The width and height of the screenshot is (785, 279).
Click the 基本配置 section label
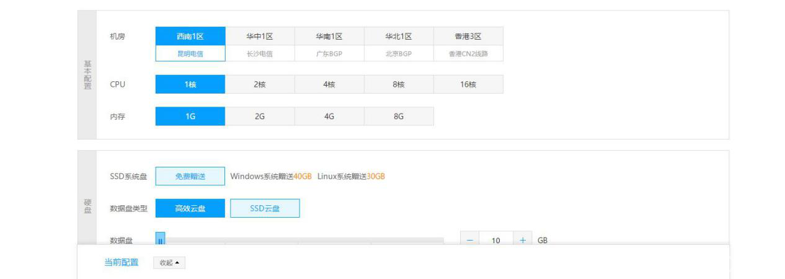[87, 74]
